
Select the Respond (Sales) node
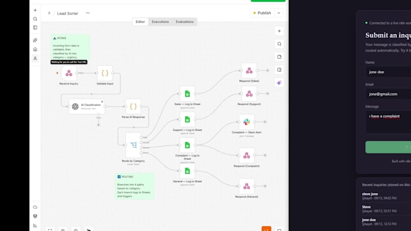pyautogui.click(x=249, y=71)
